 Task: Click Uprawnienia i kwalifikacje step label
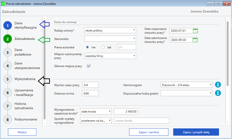[24, 92]
